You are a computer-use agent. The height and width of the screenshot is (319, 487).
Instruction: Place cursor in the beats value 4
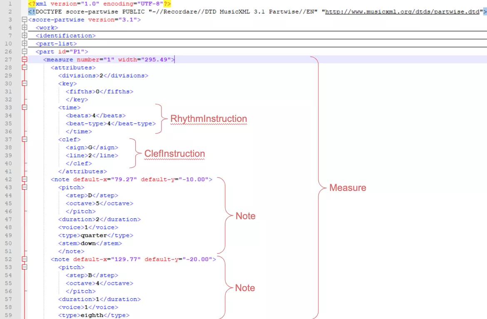point(94,115)
